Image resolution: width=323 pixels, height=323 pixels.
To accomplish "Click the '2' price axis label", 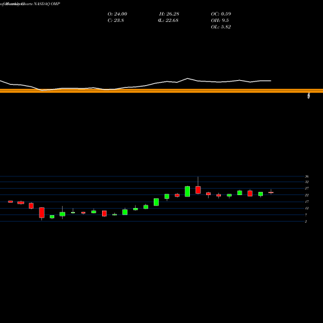I will tap(306, 222).
